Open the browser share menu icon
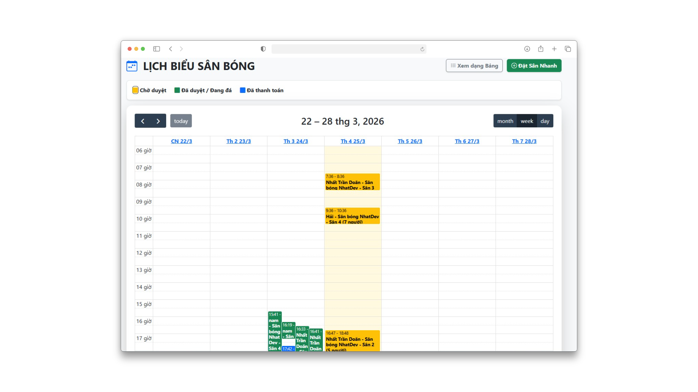The width and height of the screenshot is (698, 392). 541,49
